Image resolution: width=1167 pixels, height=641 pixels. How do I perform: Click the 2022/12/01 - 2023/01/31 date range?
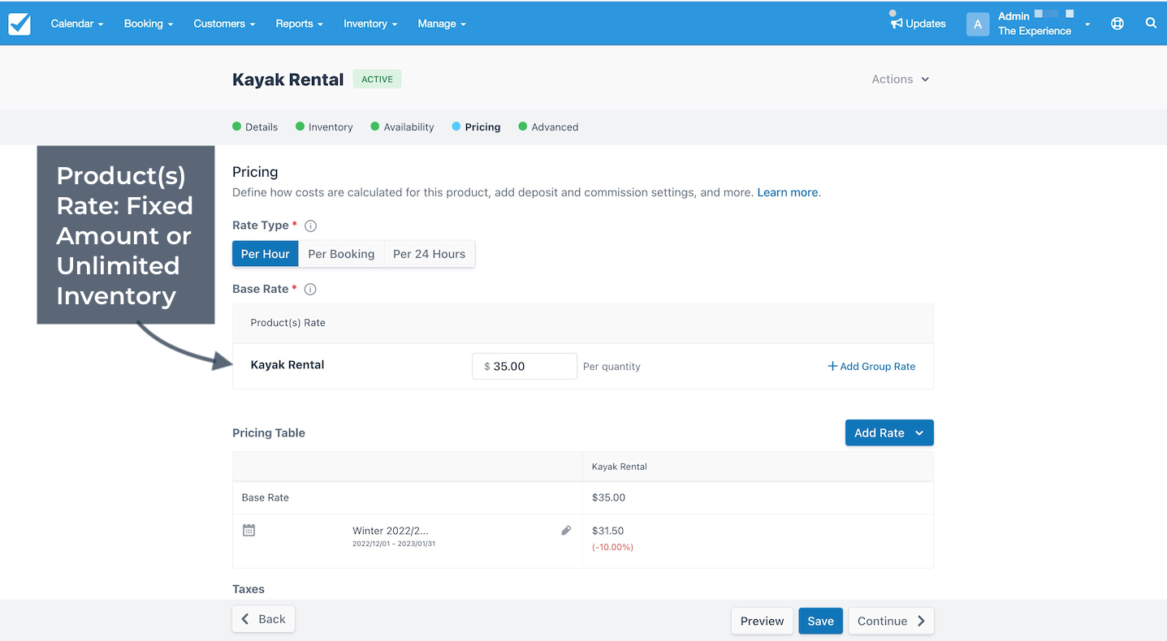pos(394,544)
